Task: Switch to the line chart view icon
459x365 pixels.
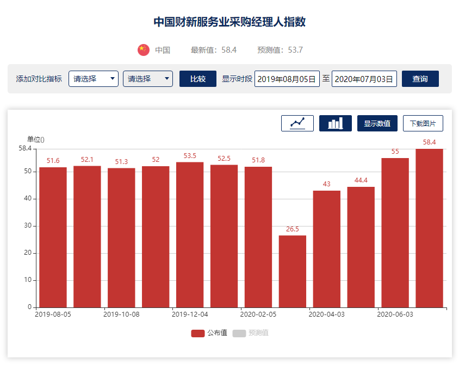Action: click(297, 123)
